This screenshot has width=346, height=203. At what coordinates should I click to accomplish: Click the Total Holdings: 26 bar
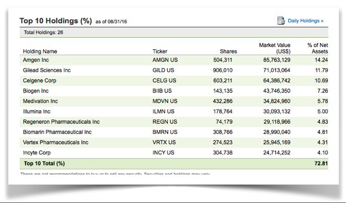174,33
